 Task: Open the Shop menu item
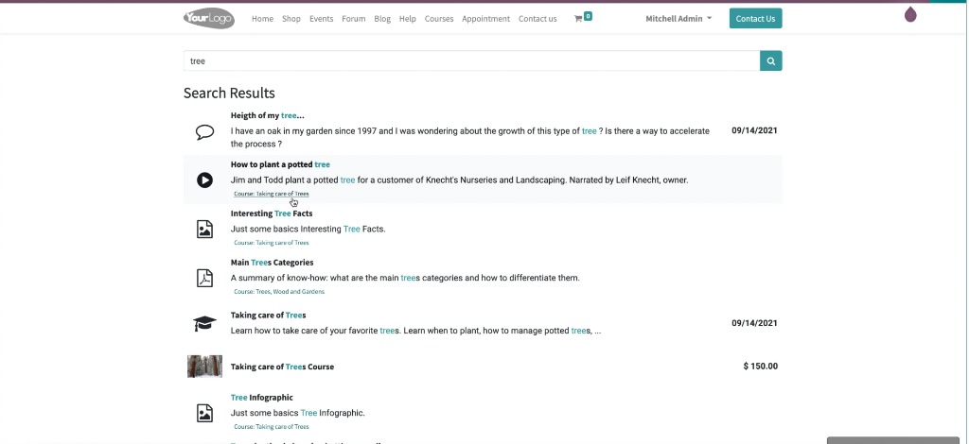pos(291,19)
